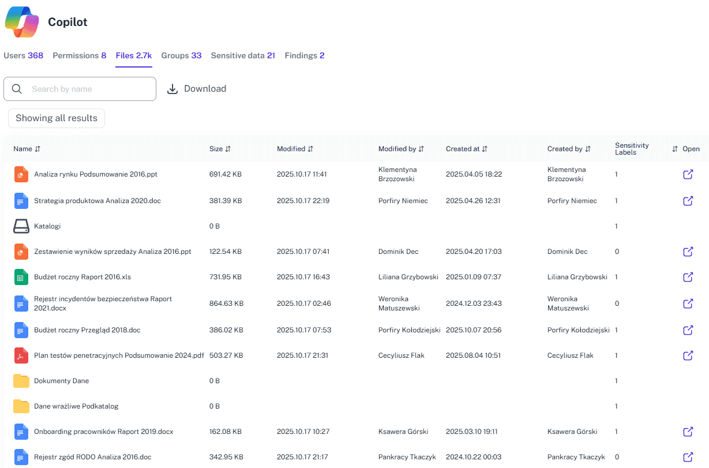709x468 pixels.
Task: Toggle sorting on the Modified by column
Action: pos(420,148)
